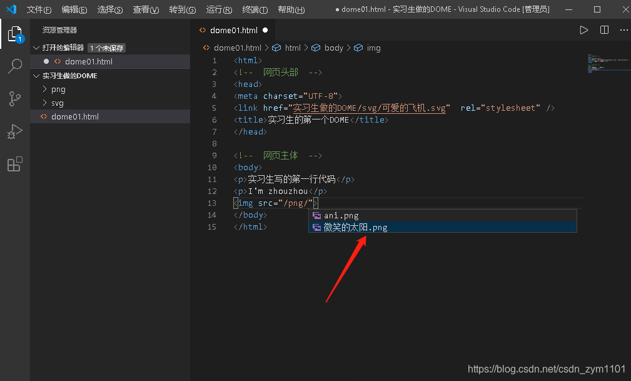This screenshot has height=381, width=631.
Task: Choose 微笑的太阳.png from the suggestion list
Action: 443,227
